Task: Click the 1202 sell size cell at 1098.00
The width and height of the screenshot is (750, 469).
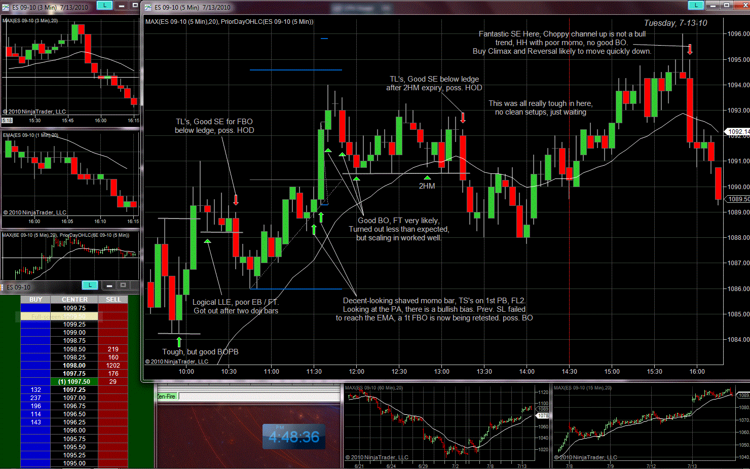Action: tap(113, 366)
